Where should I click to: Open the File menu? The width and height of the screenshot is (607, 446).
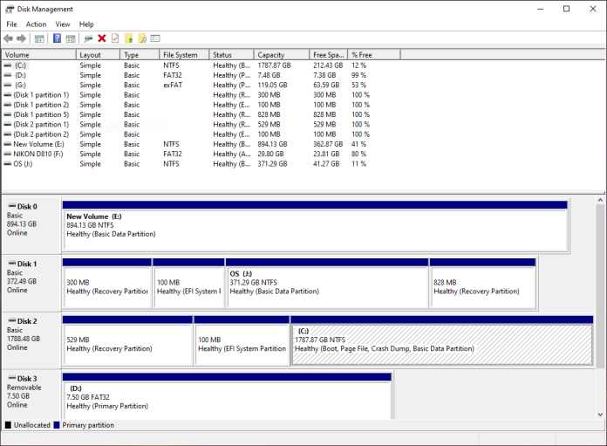click(11, 24)
